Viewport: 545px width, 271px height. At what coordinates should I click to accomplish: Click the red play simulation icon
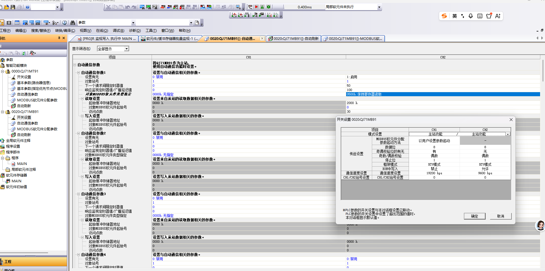(x=256, y=7)
